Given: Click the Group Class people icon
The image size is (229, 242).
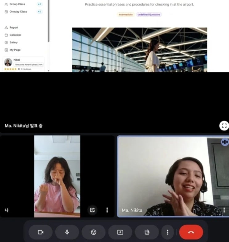Looking at the screenshot, I should point(6,4).
